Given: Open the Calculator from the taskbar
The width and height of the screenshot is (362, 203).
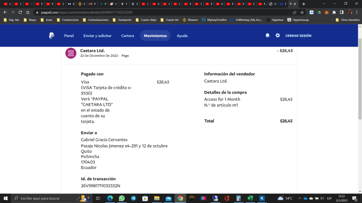Looking at the screenshot, I should point(239,198).
